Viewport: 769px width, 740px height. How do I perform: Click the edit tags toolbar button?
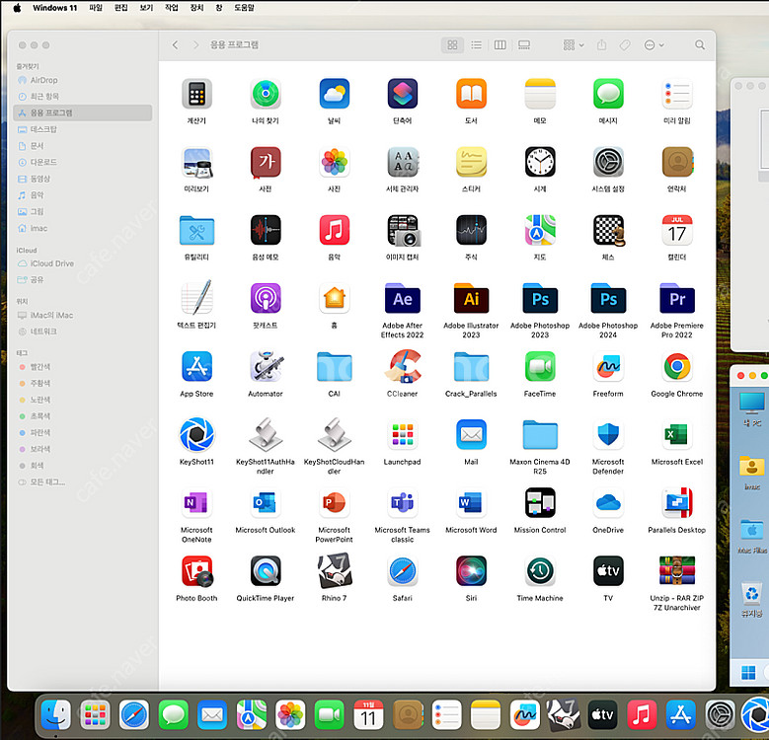[625, 45]
